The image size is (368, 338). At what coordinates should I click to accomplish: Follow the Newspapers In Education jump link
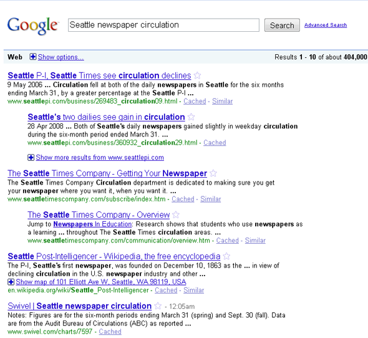[92, 224]
